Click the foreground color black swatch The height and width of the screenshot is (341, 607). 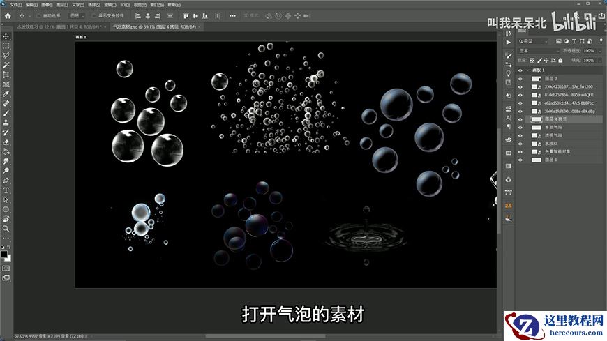[4, 255]
